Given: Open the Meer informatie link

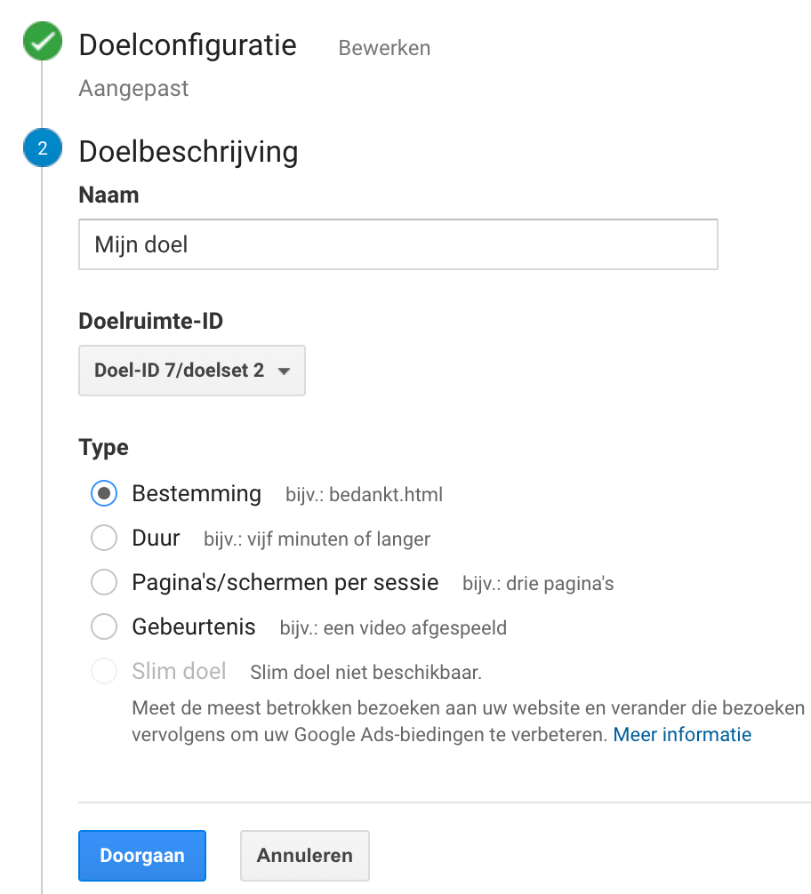Looking at the screenshot, I should click(682, 735).
